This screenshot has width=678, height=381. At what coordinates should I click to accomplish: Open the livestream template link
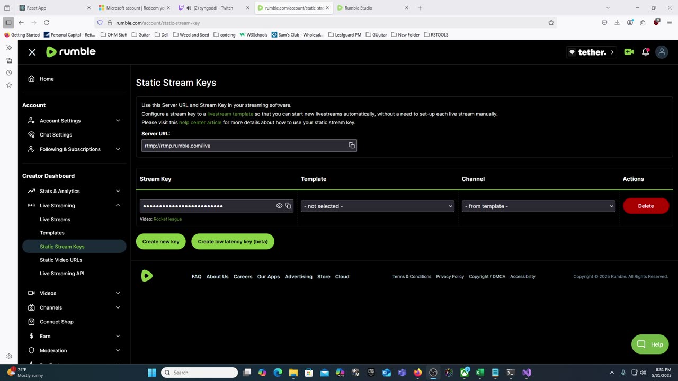(x=230, y=114)
